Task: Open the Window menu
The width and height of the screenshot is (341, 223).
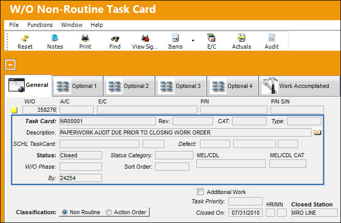Action: click(72, 25)
